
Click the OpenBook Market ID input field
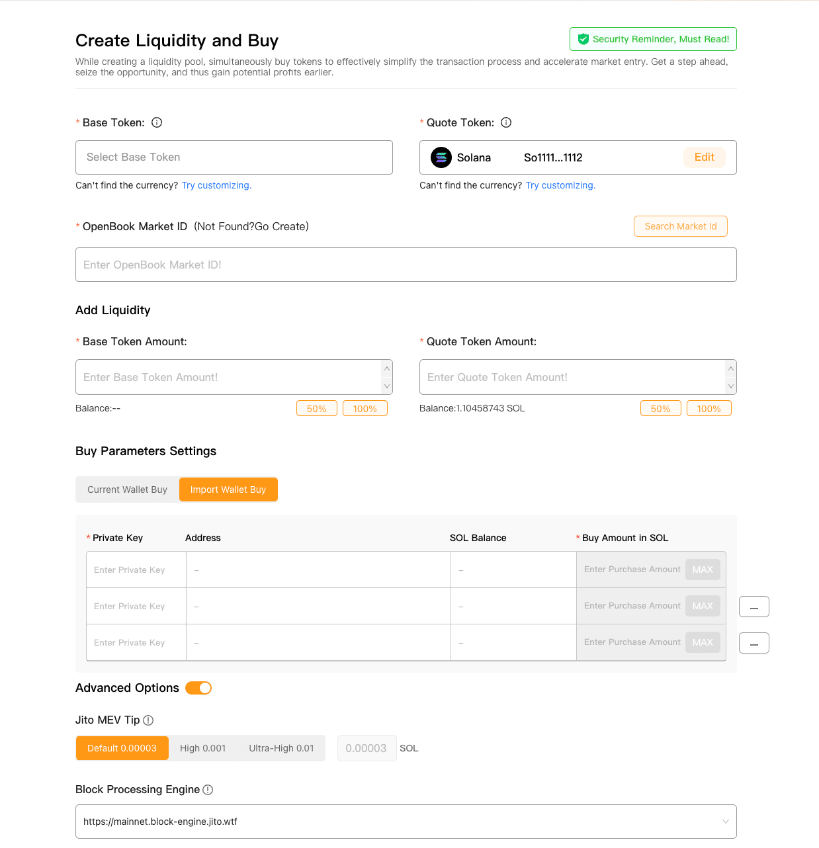point(406,265)
